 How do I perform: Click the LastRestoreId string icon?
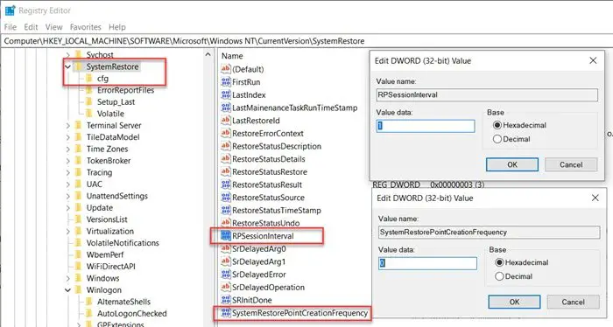pyautogui.click(x=226, y=121)
